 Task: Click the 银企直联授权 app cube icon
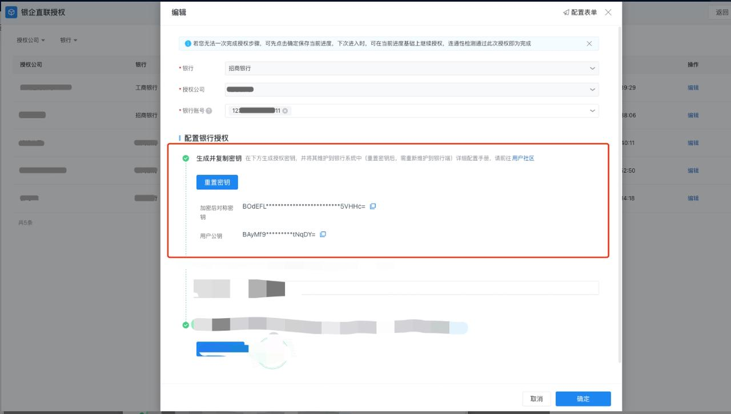tap(11, 12)
